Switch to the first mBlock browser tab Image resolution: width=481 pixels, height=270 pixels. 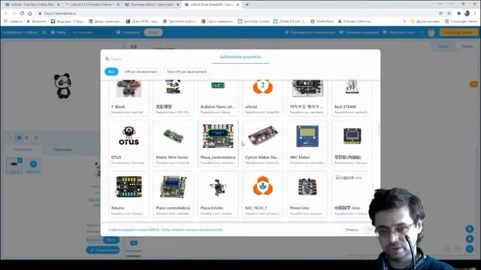click(x=32, y=4)
